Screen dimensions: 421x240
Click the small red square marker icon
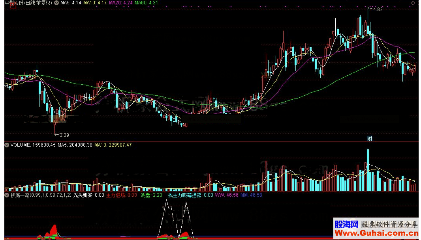click(13, 6)
